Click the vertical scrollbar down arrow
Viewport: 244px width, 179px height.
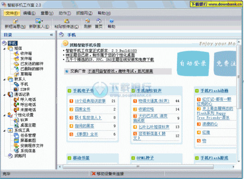click(239, 162)
